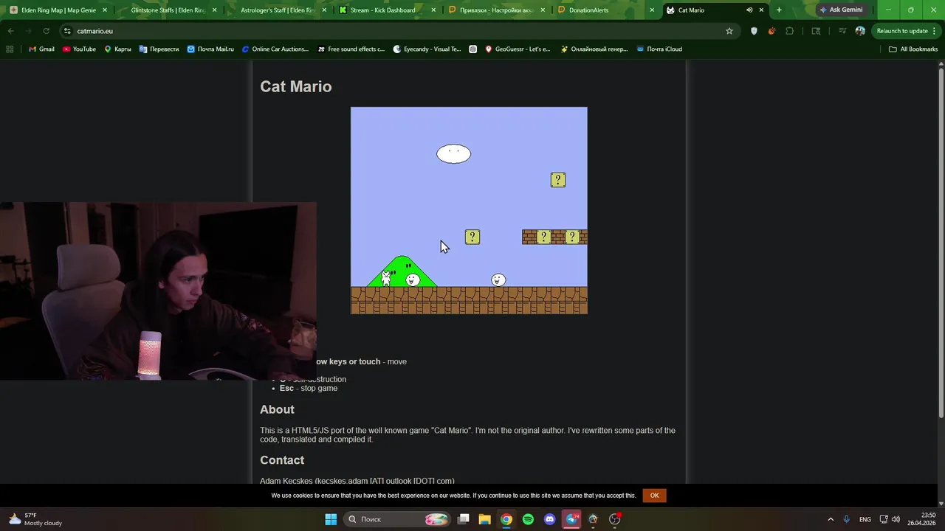Open the shield extension icon
The width and height of the screenshot is (945, 531).
coord(754,31)
